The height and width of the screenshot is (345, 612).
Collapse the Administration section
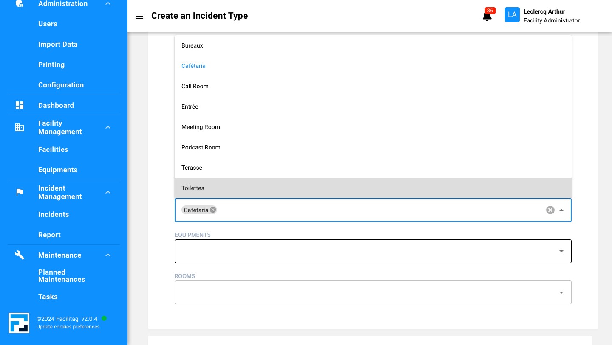108,4
